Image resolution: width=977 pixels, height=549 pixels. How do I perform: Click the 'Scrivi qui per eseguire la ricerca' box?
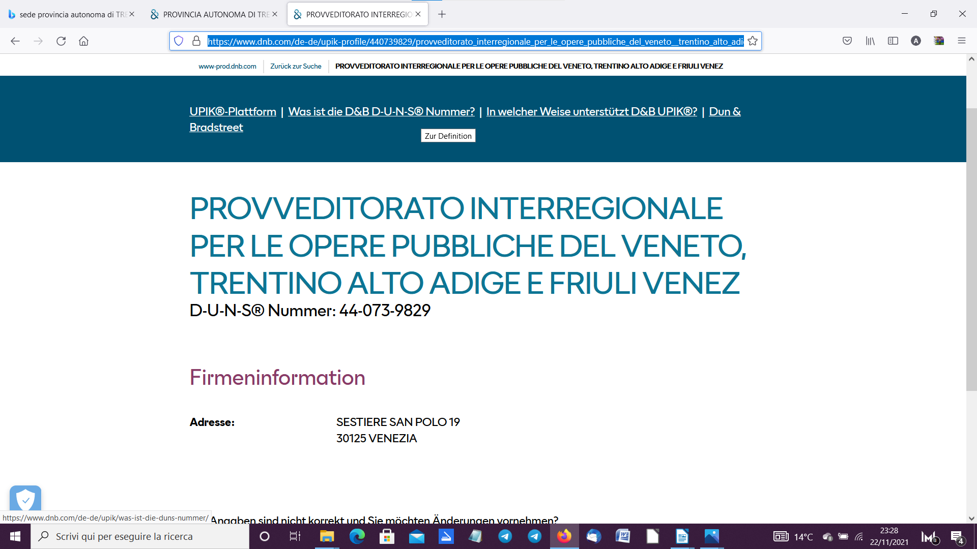click(140, 536)
